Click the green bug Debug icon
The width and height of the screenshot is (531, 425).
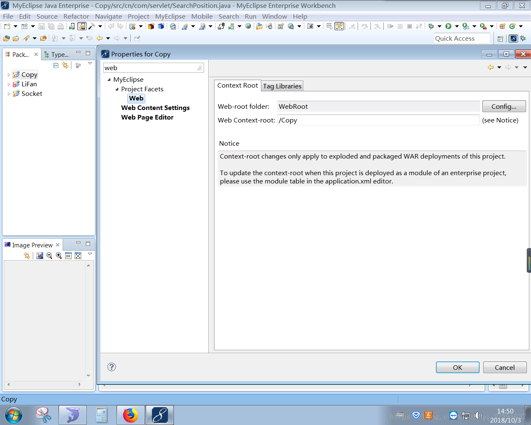[431, 26]
